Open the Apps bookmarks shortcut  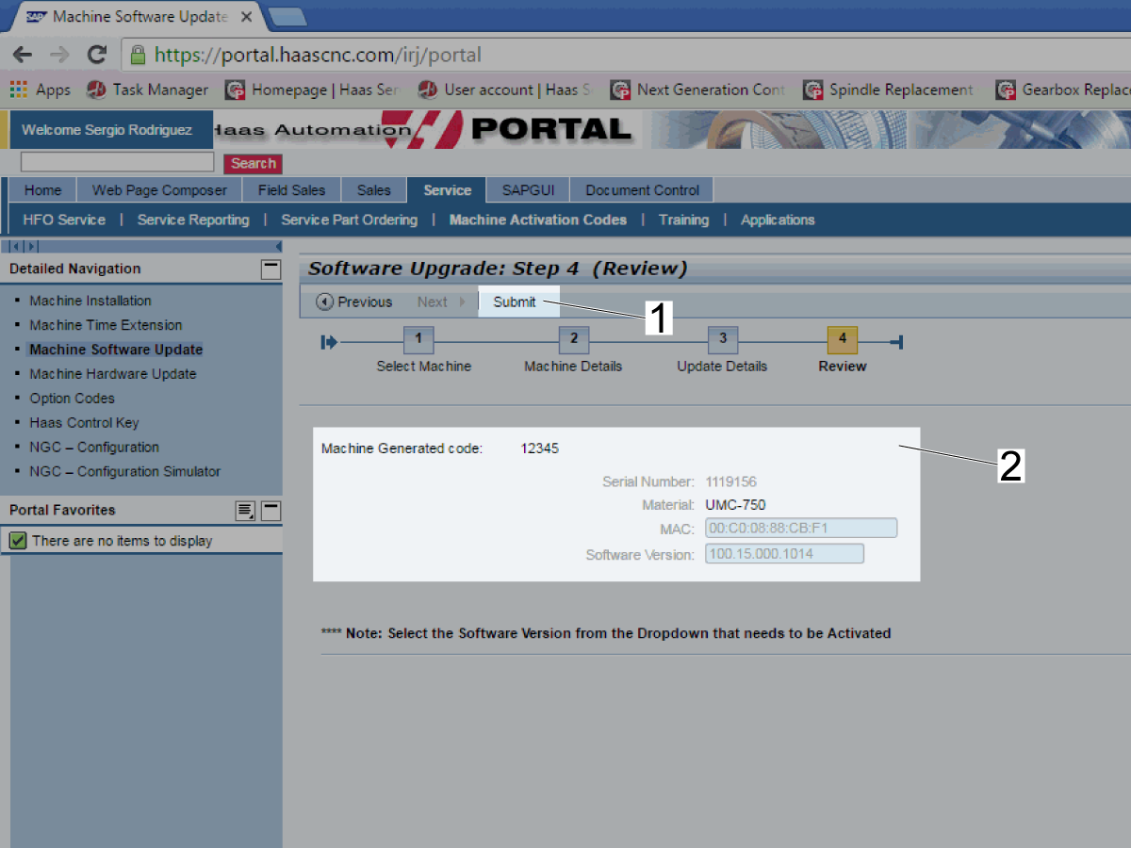tap(41, 90)
